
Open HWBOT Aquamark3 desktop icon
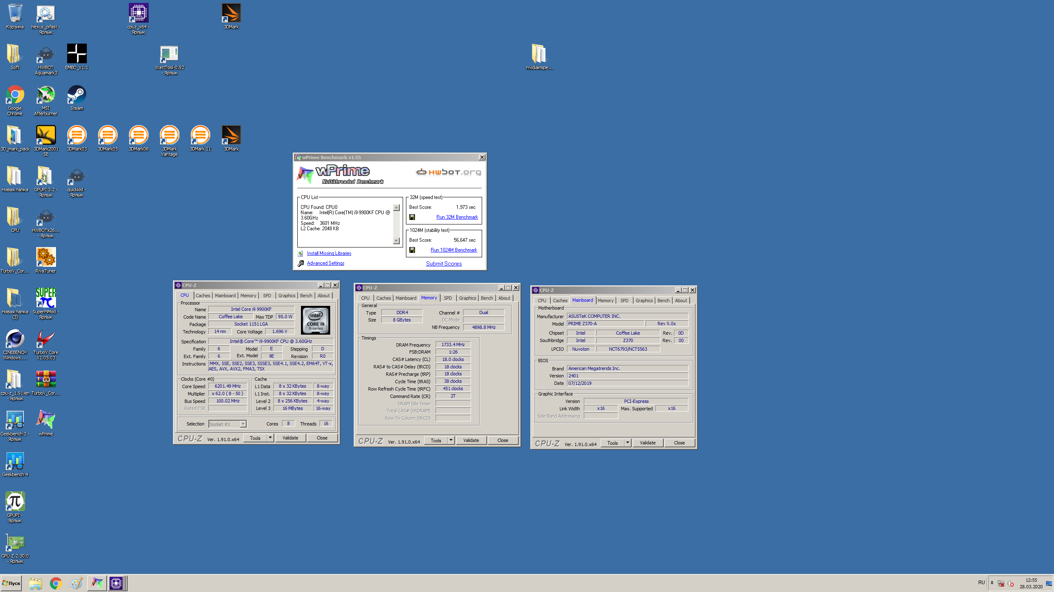tap(46, 60)
